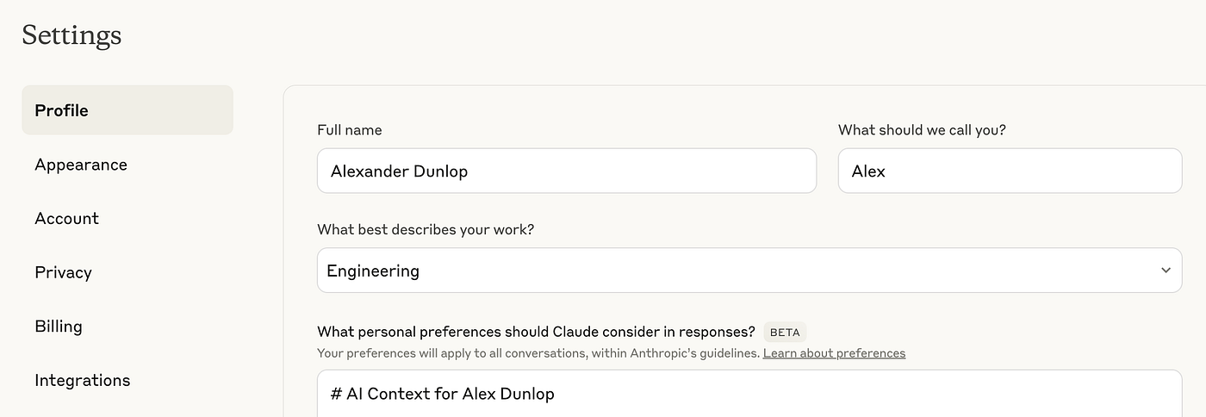Viewport: 1206px width, 417px height.
Task: Switch to Appearance settings
Action: click(81, 165)
